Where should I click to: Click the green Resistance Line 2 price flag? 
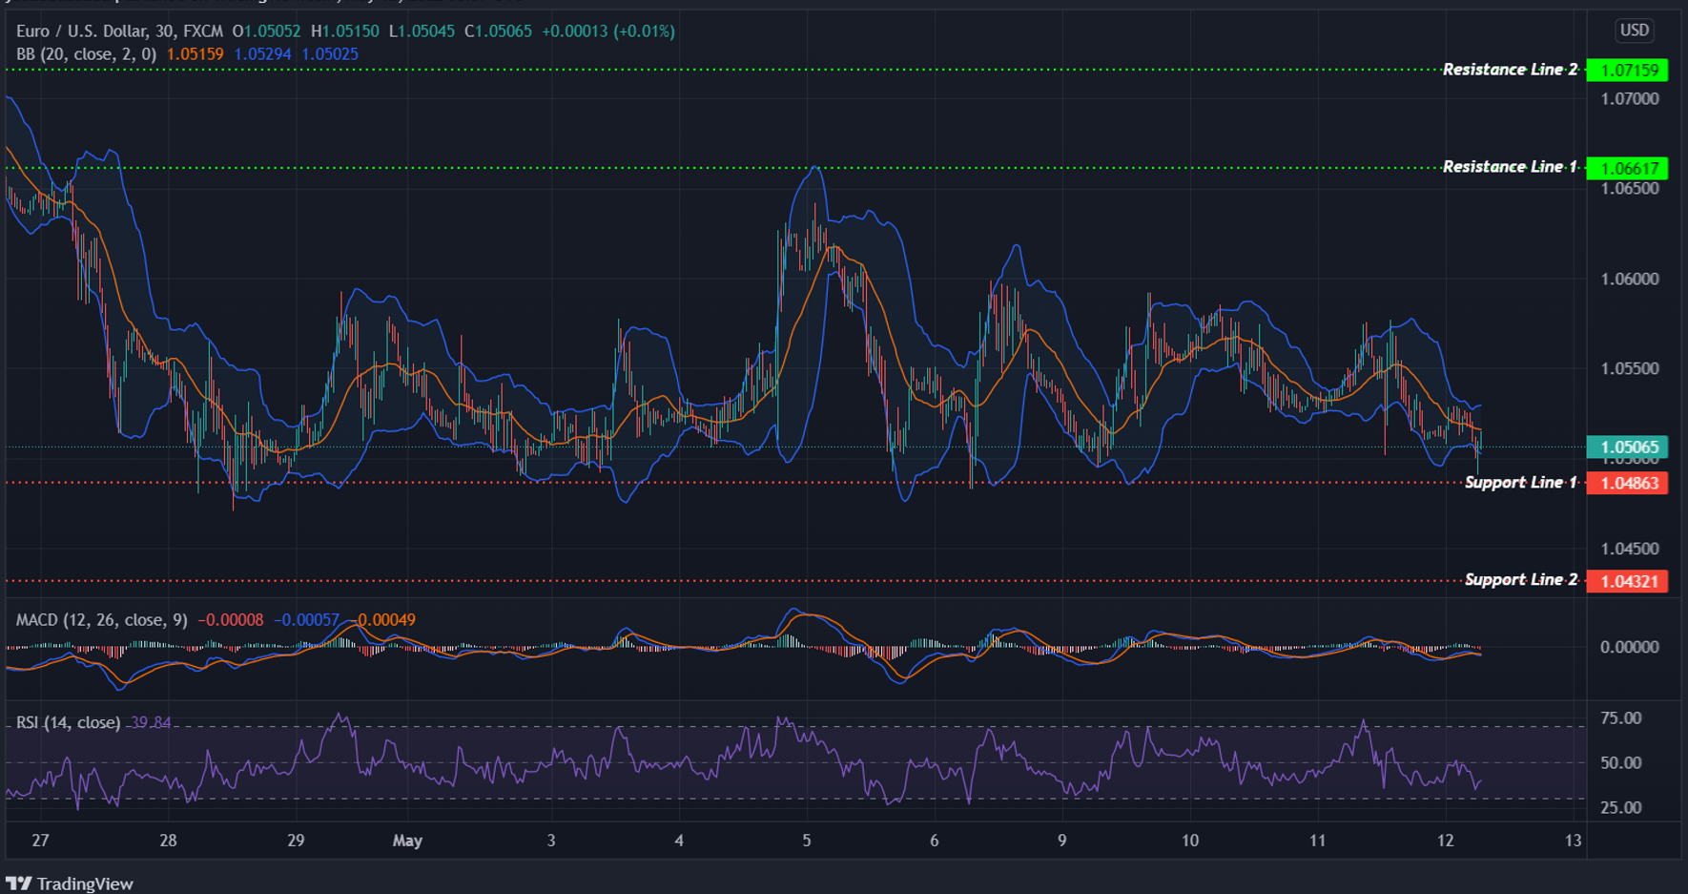[1628, 70]
